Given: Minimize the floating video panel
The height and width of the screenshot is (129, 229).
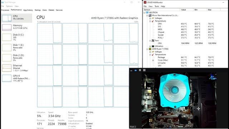Looking at the screenshot, I should click(131, 71).
